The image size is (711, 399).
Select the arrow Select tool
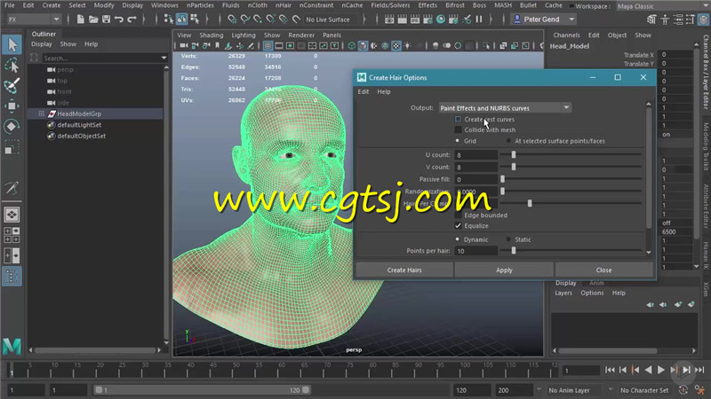tap(12, 45)
